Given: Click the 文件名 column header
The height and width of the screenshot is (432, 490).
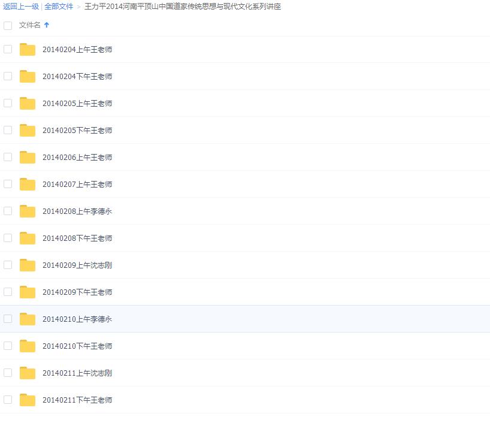Looking at the screenshot, I should [x=30, y=25].
